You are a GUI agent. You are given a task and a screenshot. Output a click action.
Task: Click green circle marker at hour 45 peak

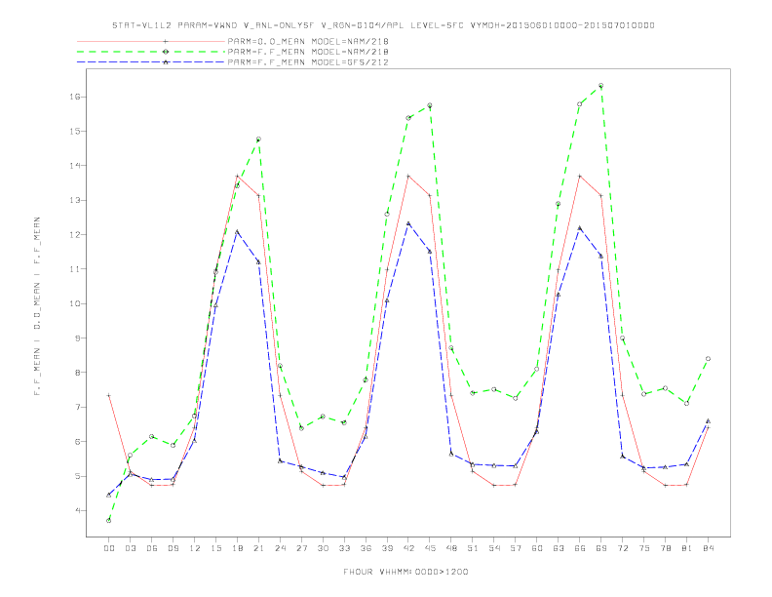coord(430,105)
